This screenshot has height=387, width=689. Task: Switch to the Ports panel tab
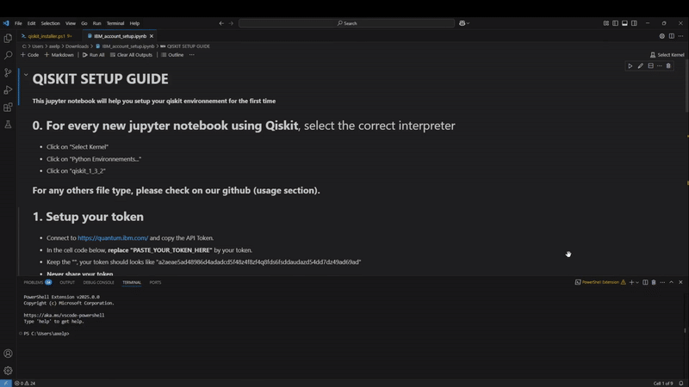tap(155, 282)
